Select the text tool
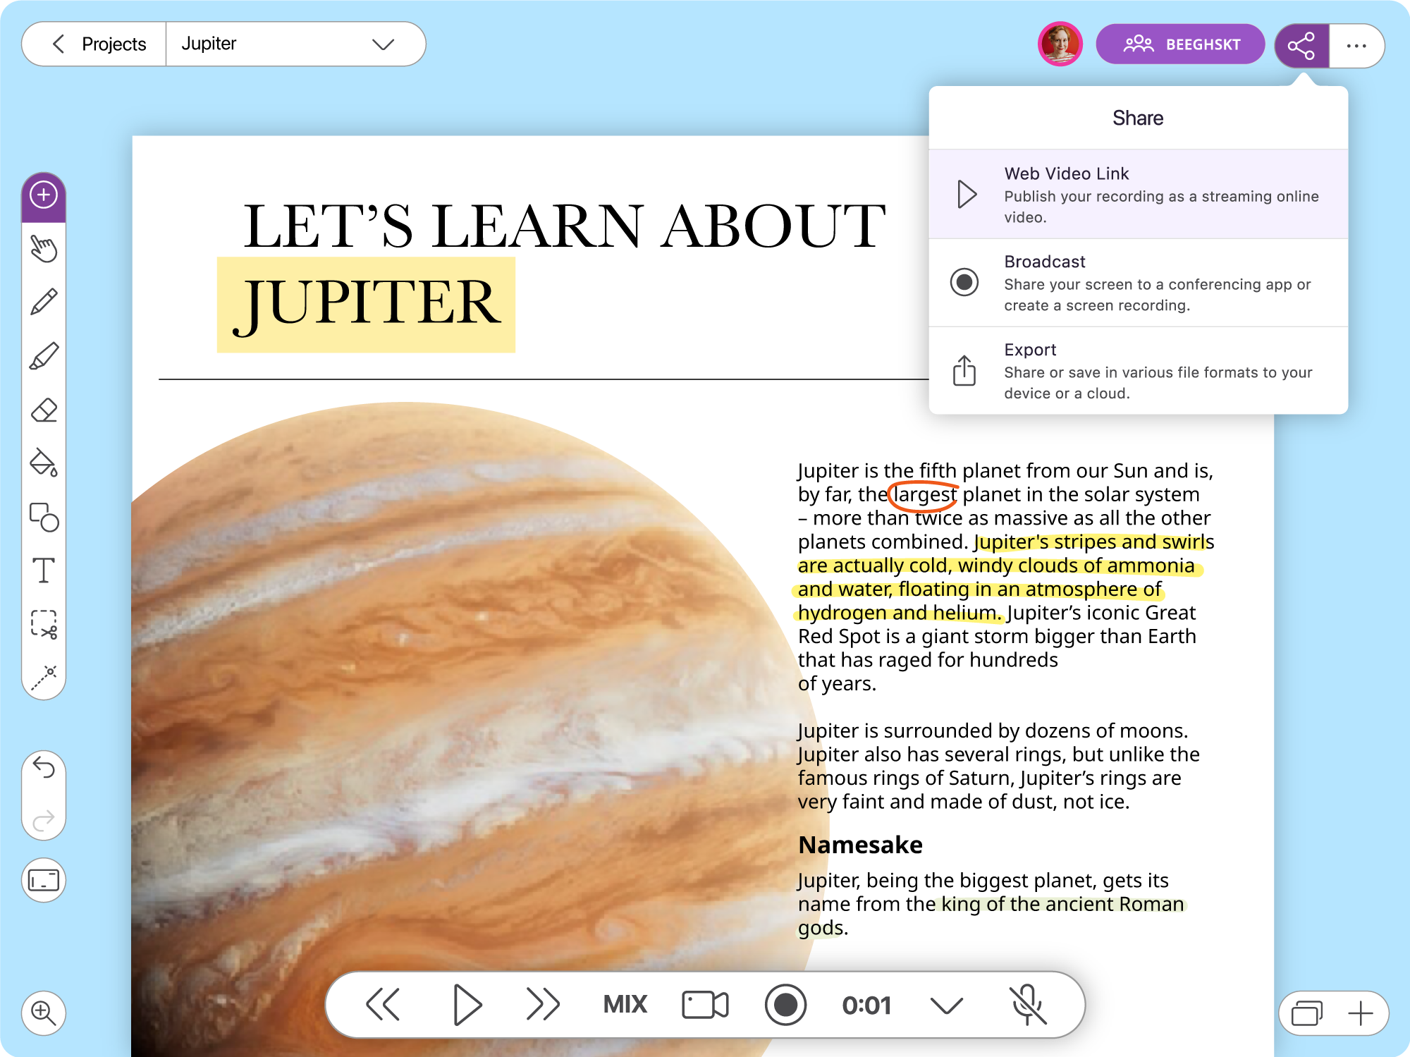Image resolution: width=1410 pixels, height=1057 pixels. [44, 570]
